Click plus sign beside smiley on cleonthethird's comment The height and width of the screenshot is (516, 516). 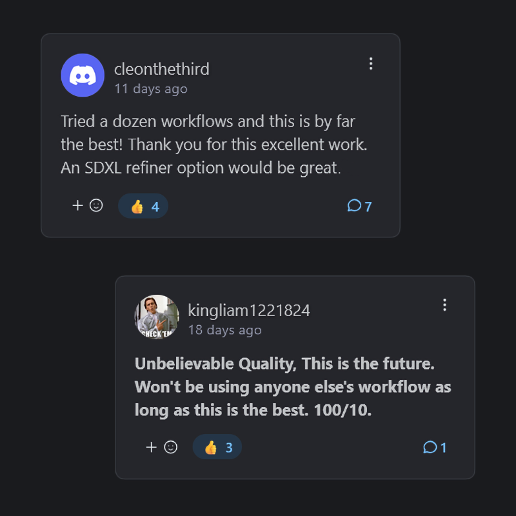[78, 206]
